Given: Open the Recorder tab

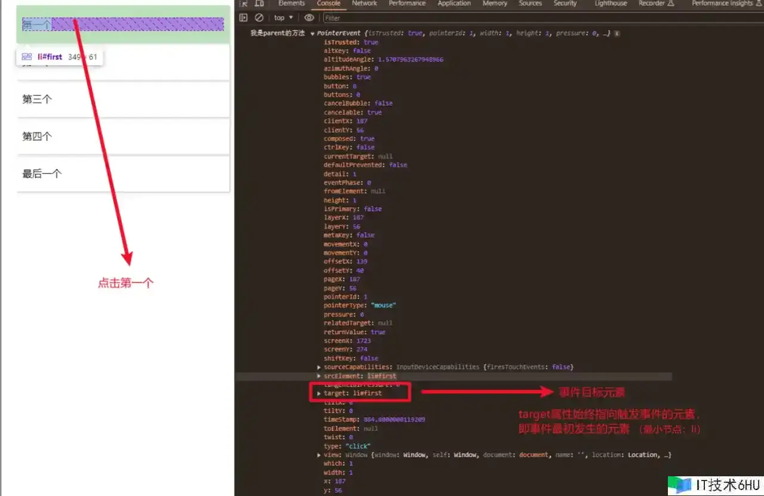Looking at the screenshot, I should click(656, 3).
